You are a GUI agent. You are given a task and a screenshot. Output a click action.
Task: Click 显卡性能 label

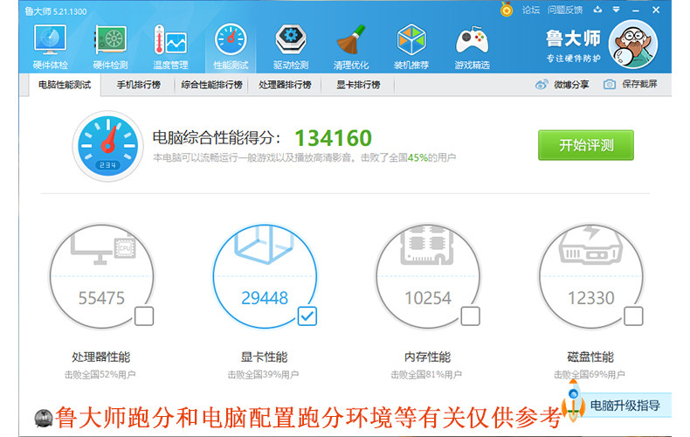264,357
